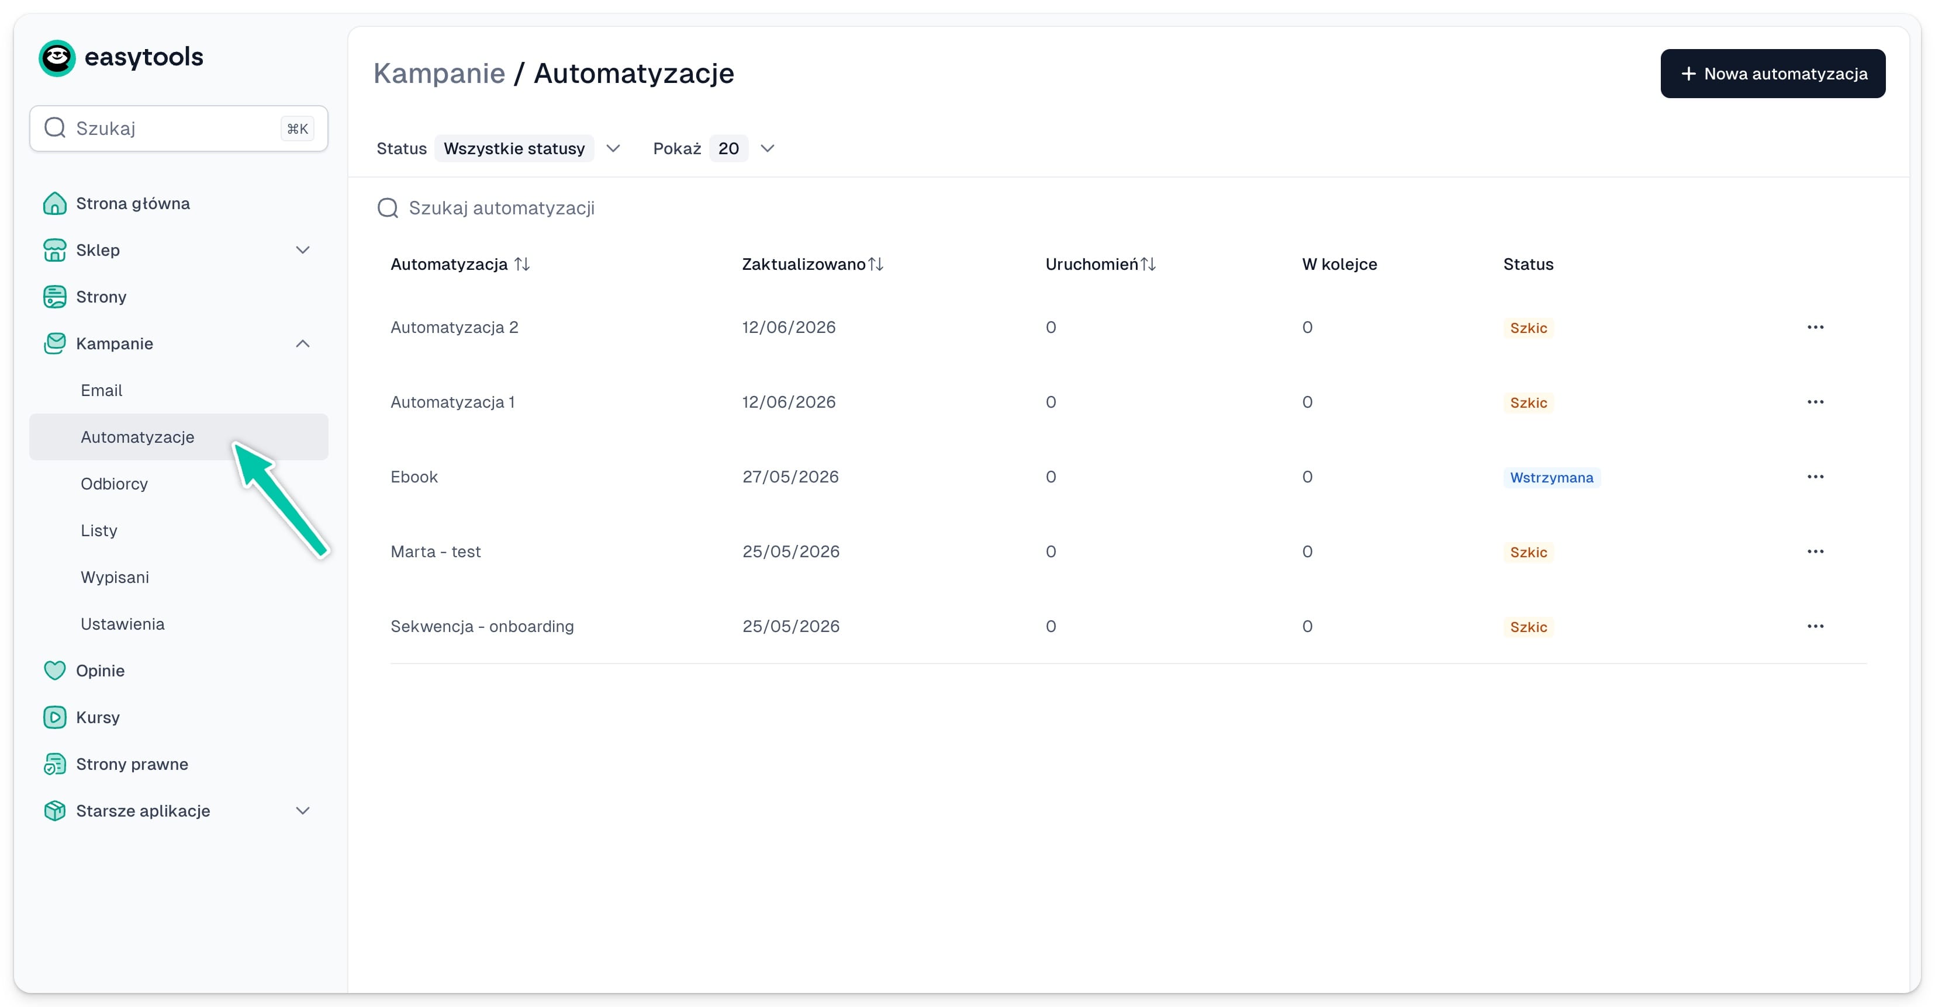Open the Wypisani submenu item
The width and height of the screenshot is (1935, 1007).
tap(178, 577)
